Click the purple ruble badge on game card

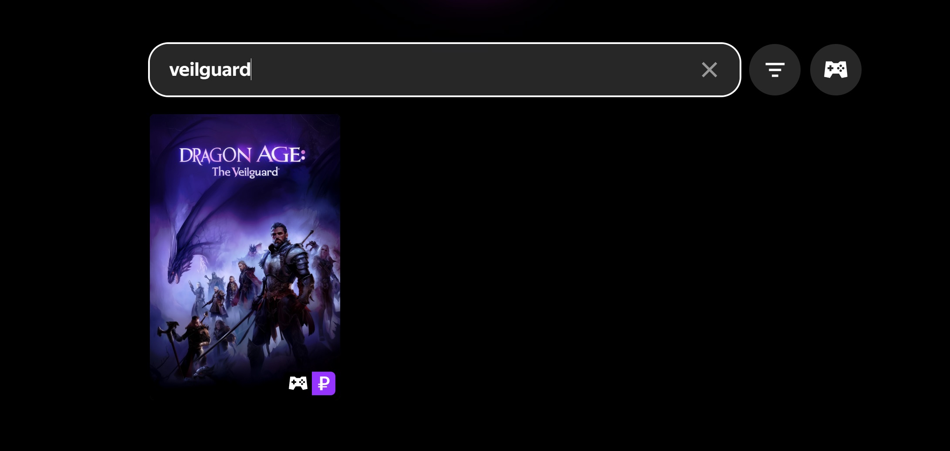(x=324, y=383)
